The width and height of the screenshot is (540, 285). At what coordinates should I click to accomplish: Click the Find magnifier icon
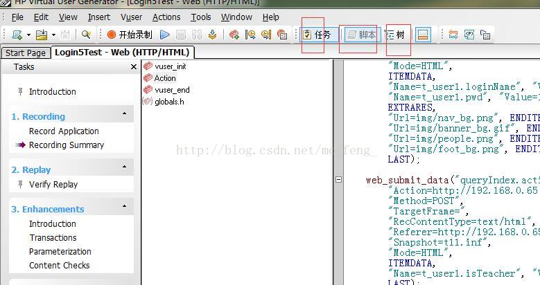coord(86,35)
